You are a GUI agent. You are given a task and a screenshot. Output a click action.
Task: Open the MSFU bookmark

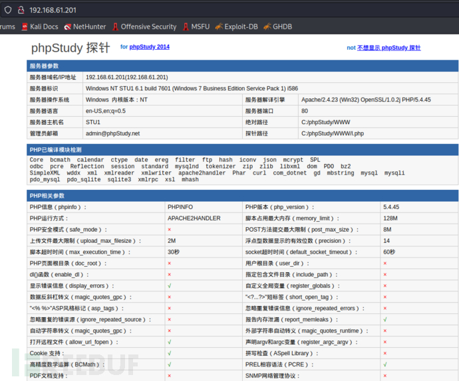click(195, 27)
